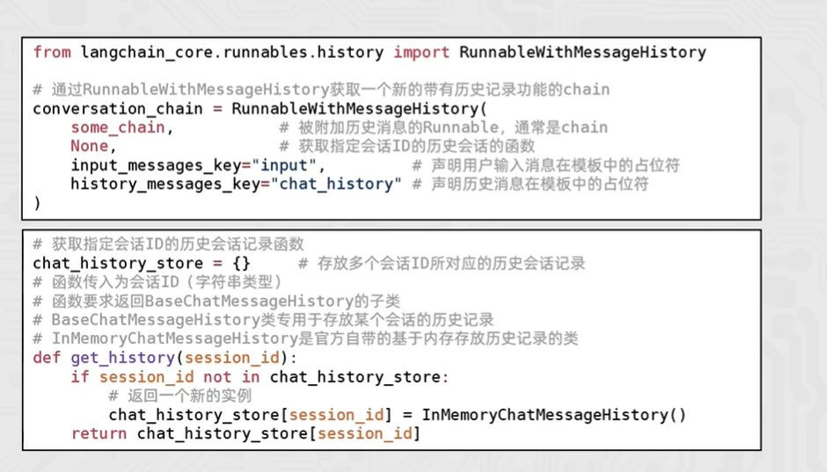Click the 'None' argument in the upper block
The image size is (827, 472).
[90, 146]
